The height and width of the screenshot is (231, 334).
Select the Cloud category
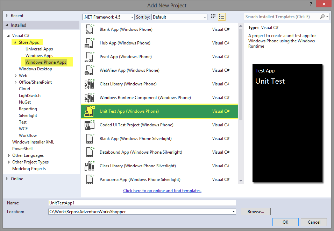click(x=24, y=89)
